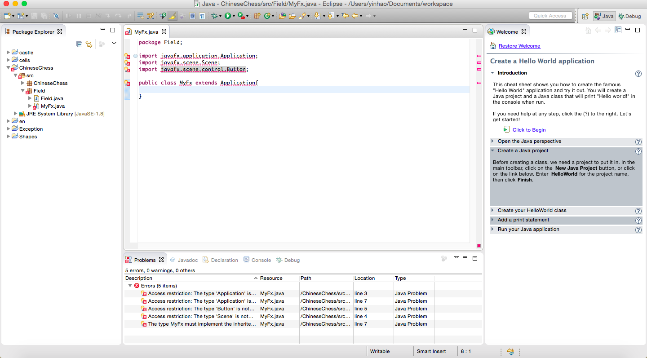Collapse the src folder node
Screen dimensions: 647x358
[15, 75]
